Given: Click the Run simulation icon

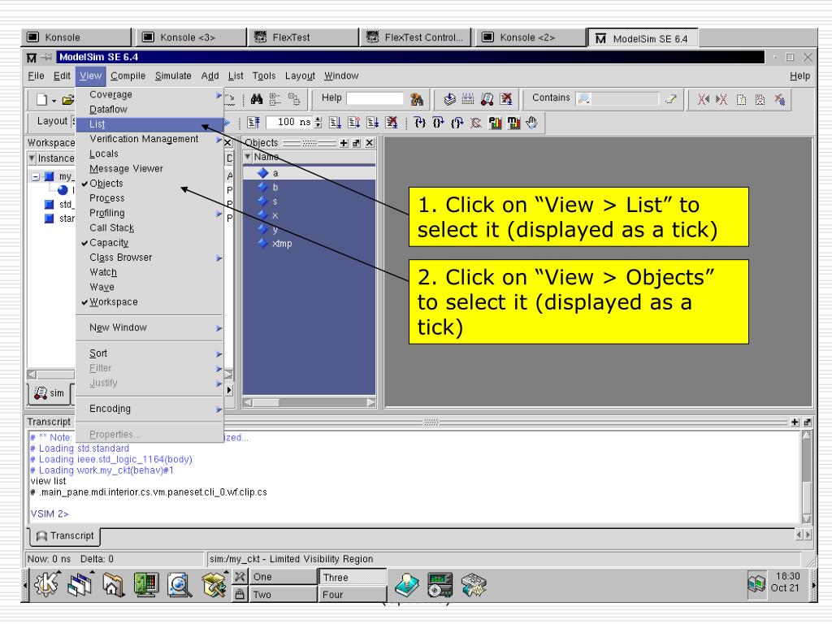Looking at the screenshot, I should point(335,123).
